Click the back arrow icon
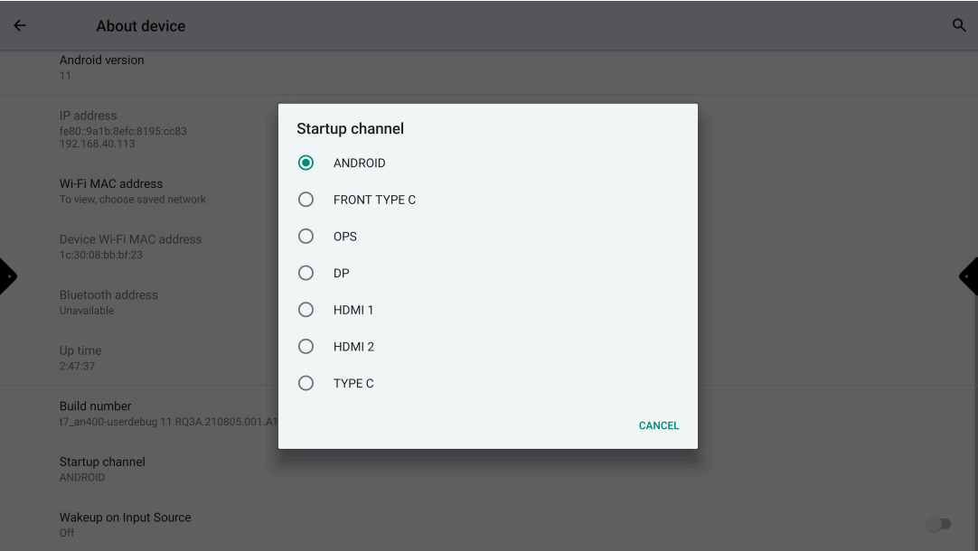978x551 pixels. (x=19, y=25)
